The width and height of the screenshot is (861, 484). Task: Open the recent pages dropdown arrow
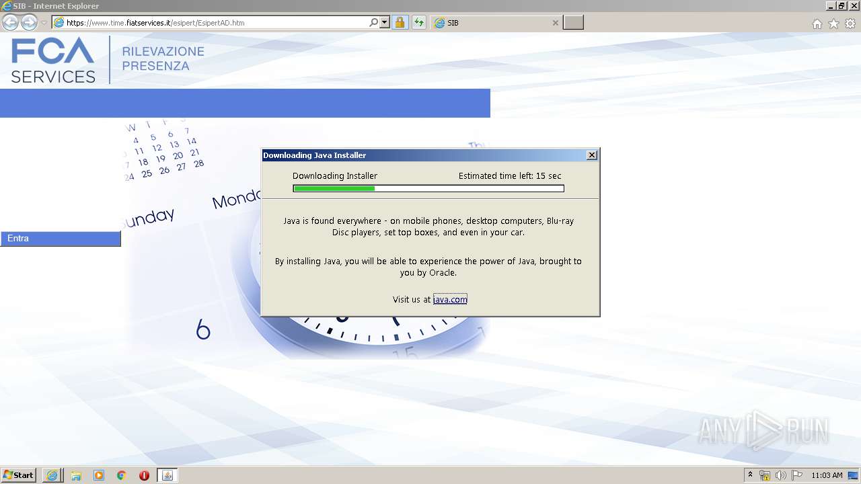[x=44, y=23]
